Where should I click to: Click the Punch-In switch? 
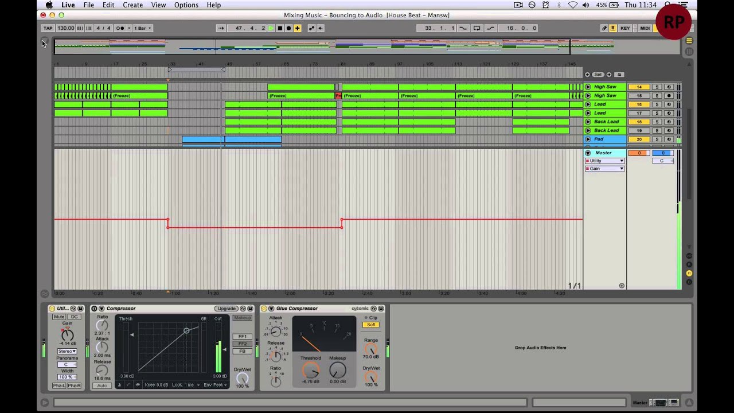coord(463,28)
